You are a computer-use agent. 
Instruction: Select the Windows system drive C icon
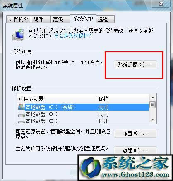[22, 107]
